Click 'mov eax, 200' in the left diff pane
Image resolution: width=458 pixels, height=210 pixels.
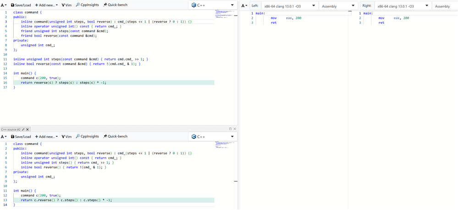(286, 18)
